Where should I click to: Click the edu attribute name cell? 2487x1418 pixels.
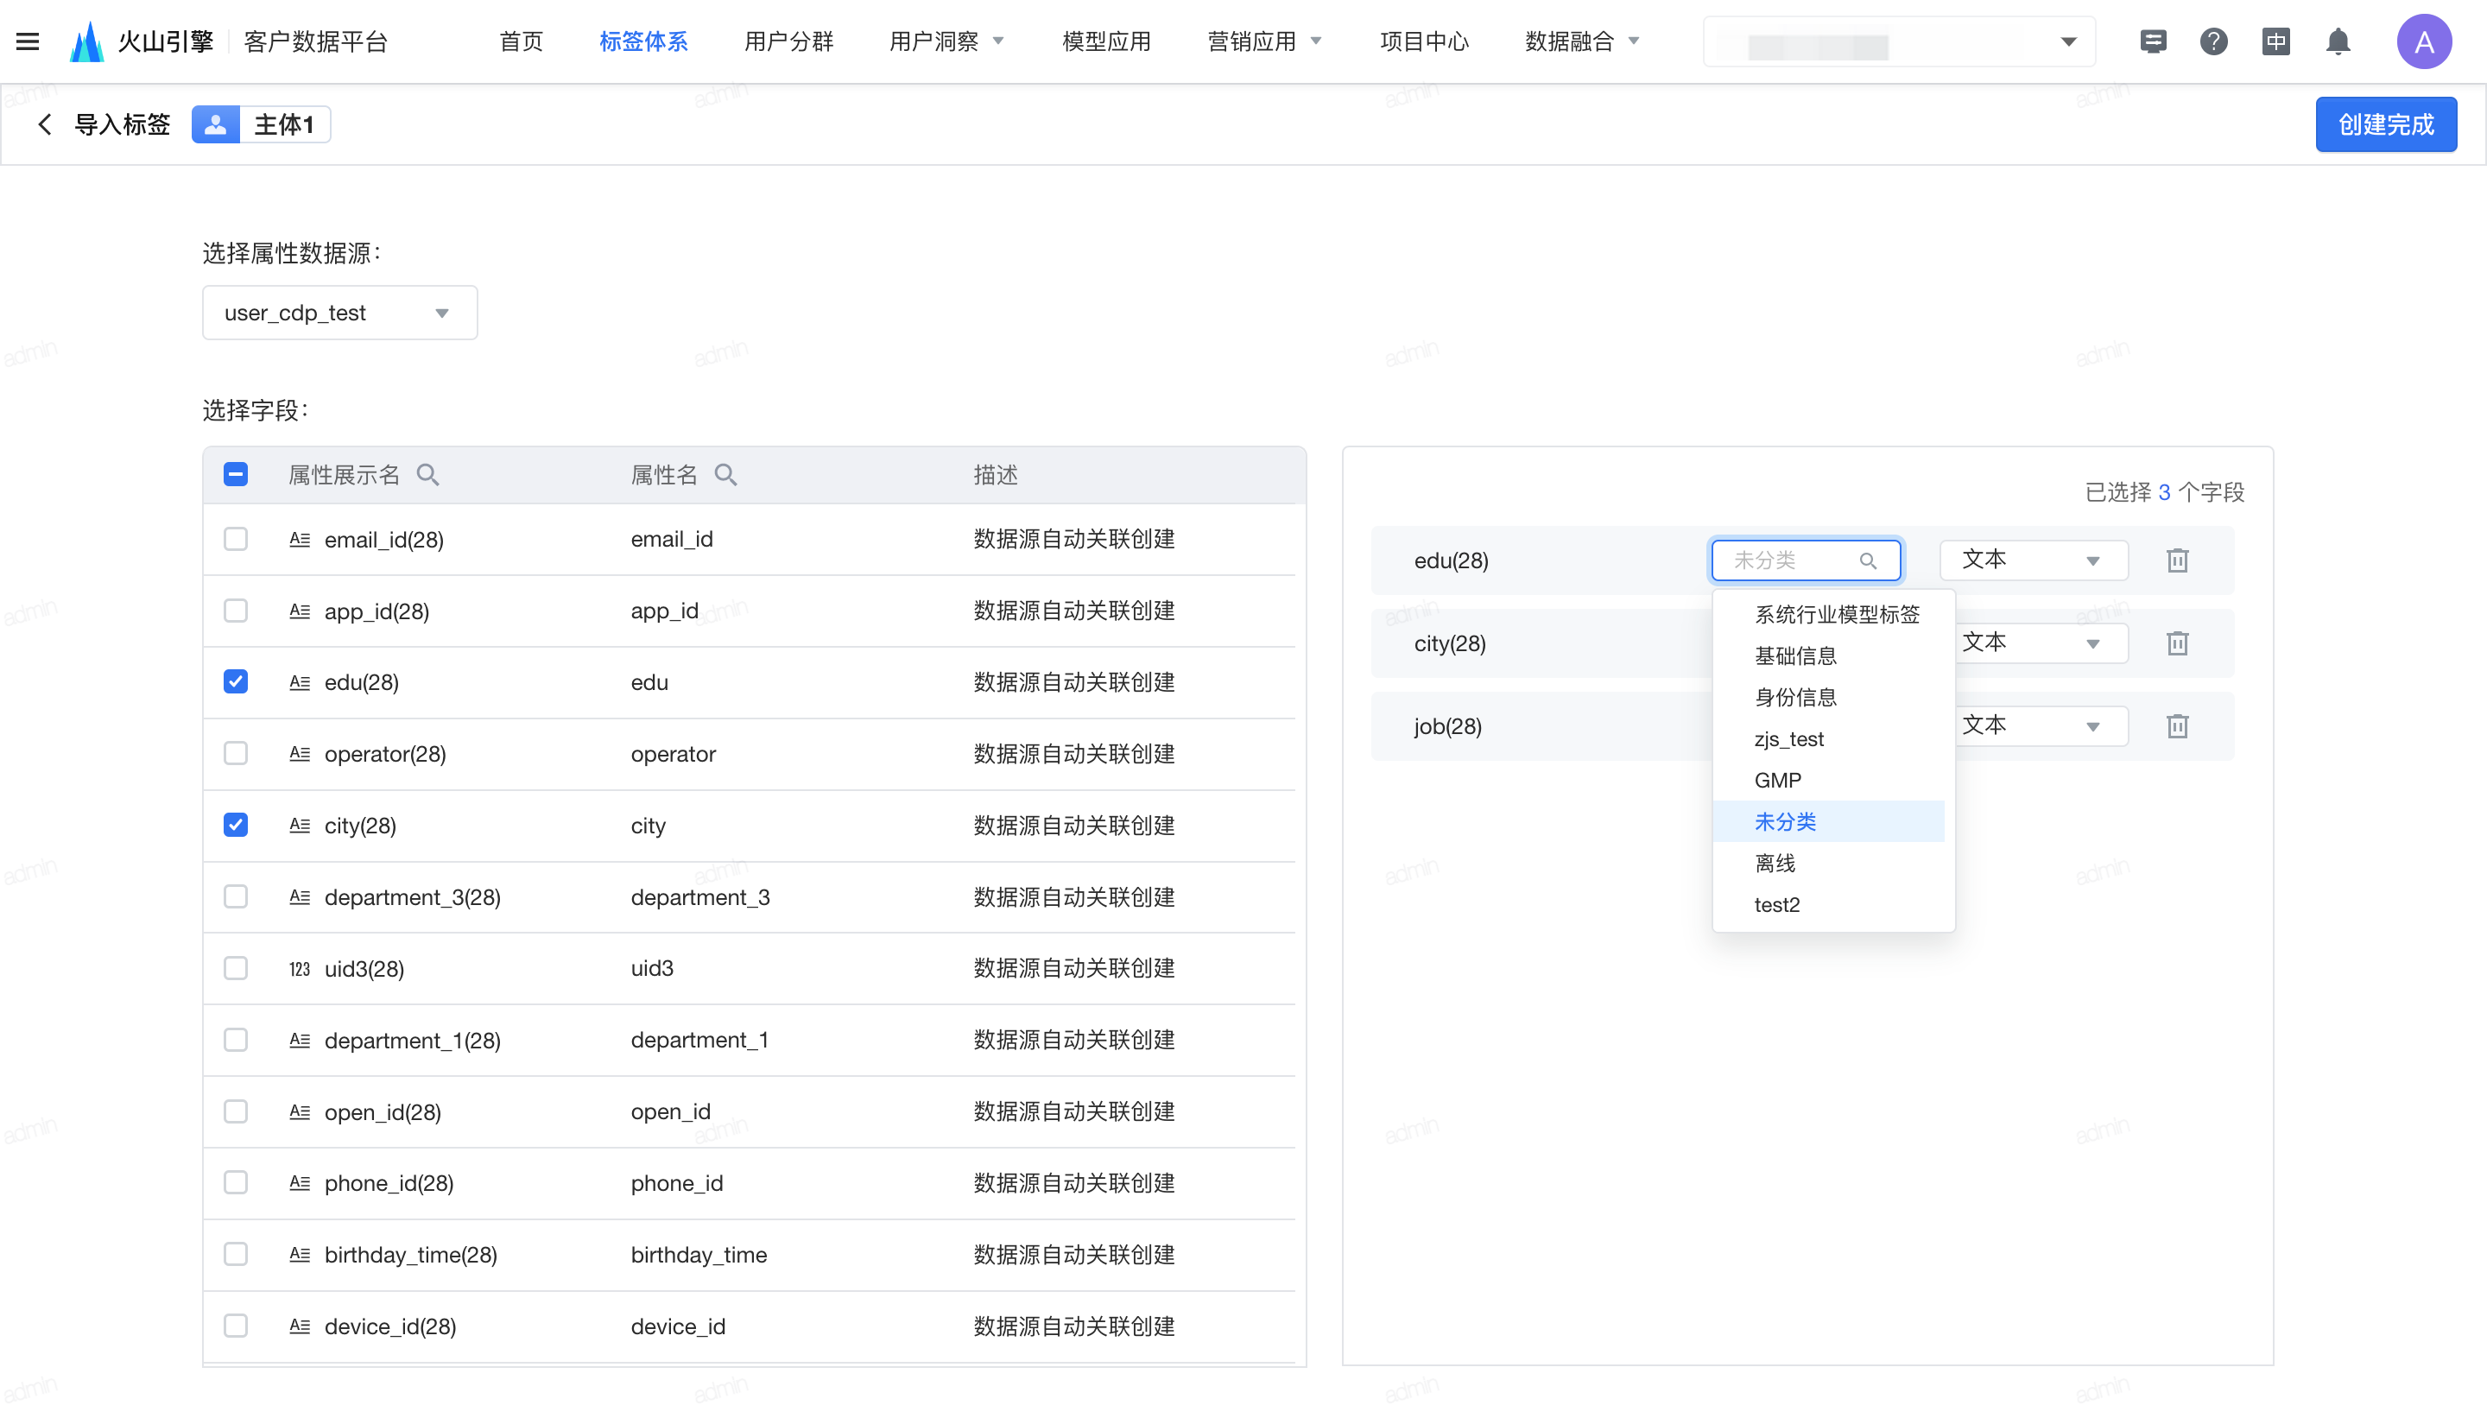pyautogui.click(x=649, y=681)
